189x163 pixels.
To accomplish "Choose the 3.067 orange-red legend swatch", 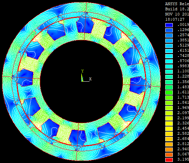I will click(x=169, y=154).
